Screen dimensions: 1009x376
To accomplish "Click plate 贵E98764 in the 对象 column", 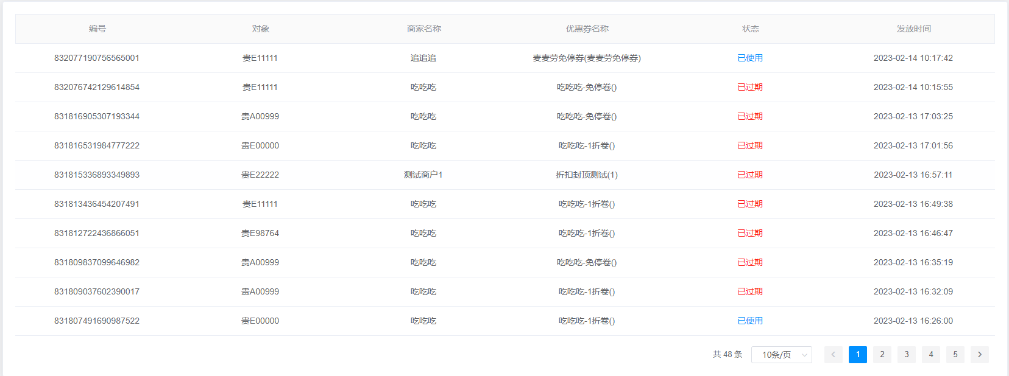I will point(260,233).
